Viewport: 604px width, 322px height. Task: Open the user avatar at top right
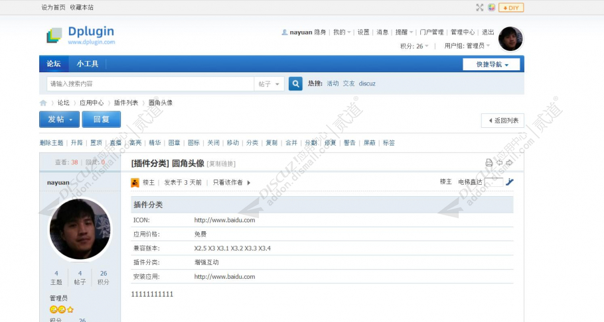pos(510,39)
